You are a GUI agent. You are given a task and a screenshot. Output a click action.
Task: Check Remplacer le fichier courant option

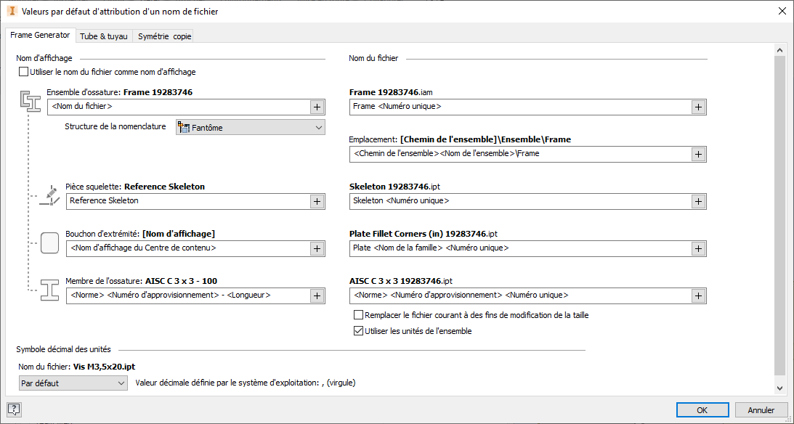click(x=358, y=315)
